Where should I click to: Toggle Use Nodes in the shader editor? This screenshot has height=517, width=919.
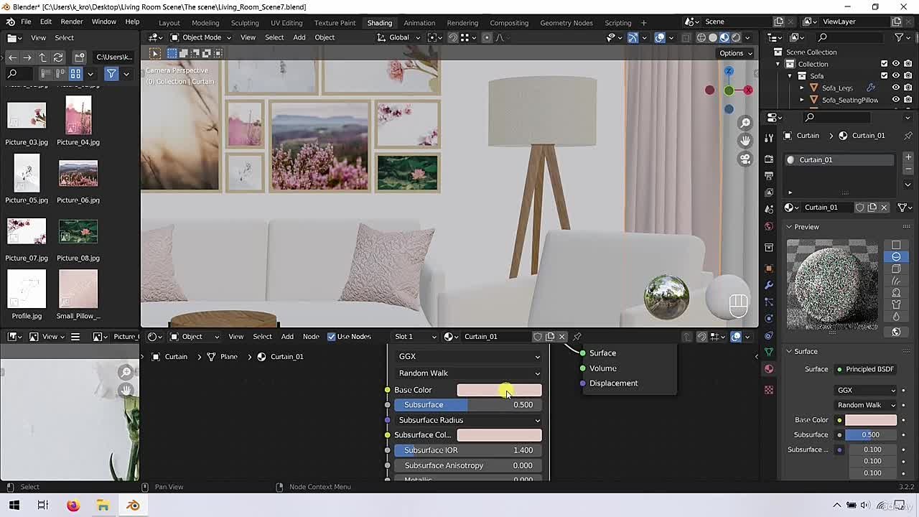point(332,336)
